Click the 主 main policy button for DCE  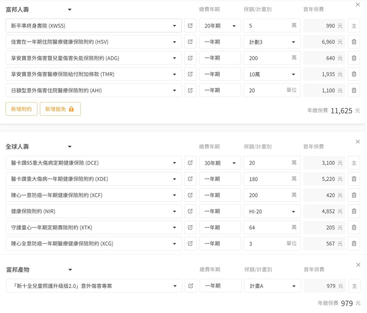click(x=354, y=163)
